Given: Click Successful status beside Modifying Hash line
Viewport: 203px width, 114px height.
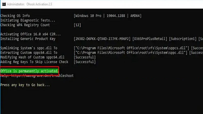Looking at the screenshot, I should coord(84,57).
